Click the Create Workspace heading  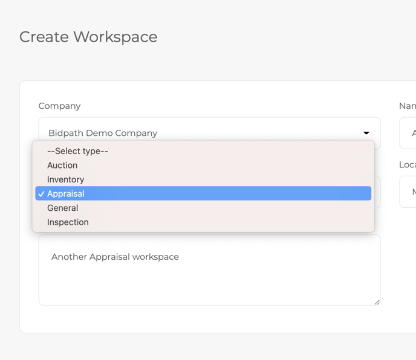(88, 37)
